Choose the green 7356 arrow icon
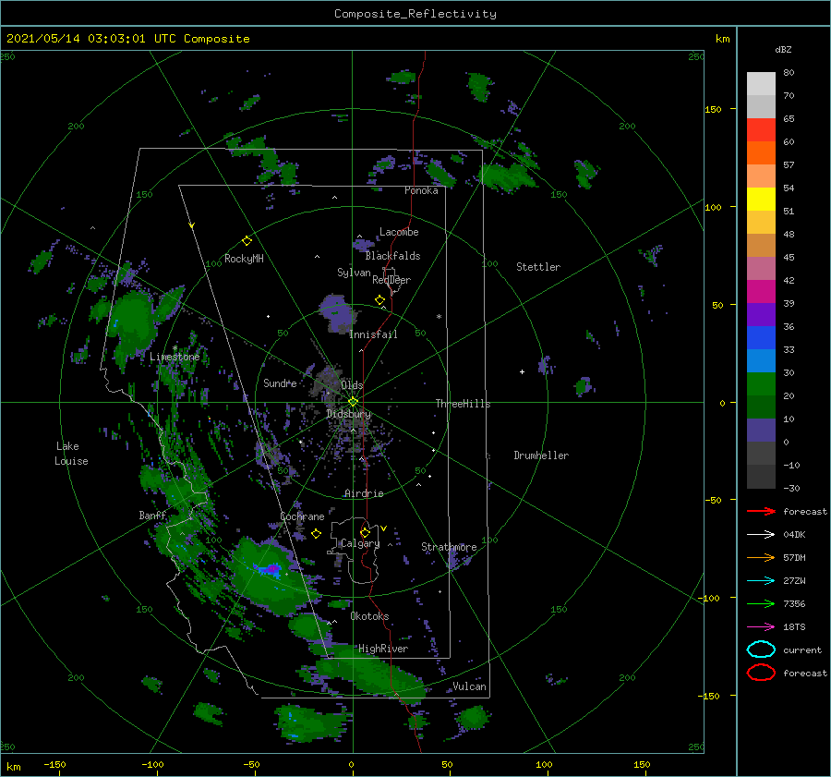This screenshot has width=831, height=777. 761,603
